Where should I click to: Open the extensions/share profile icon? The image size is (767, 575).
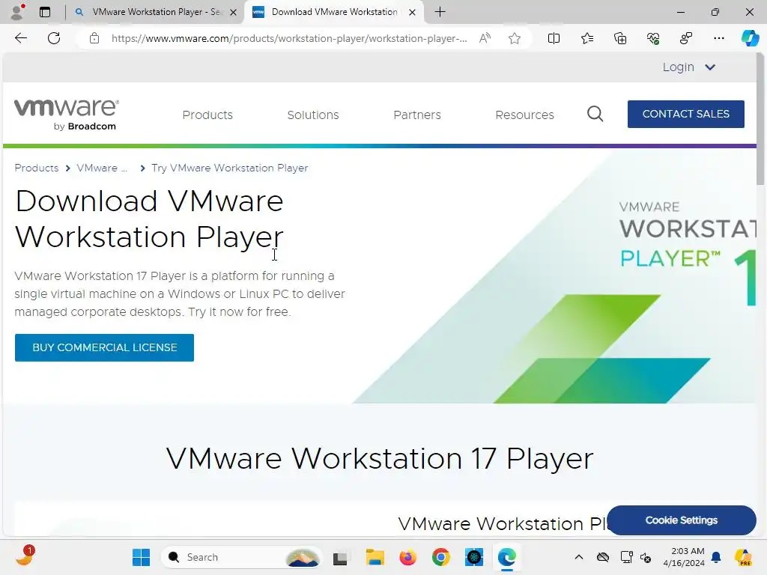pyautogui.click(x=686, y=38)
